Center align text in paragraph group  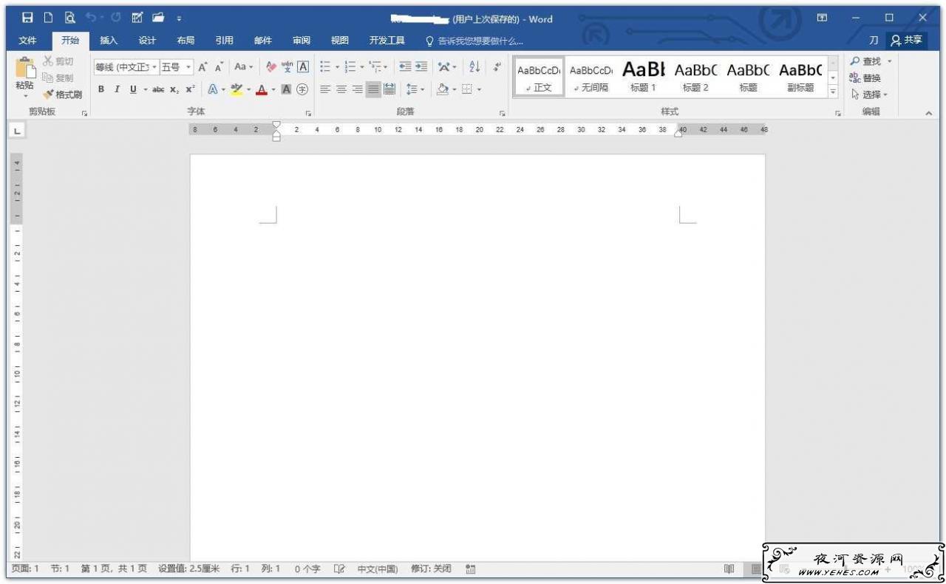(341, 89)
